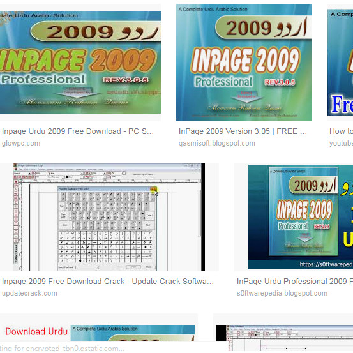Visit source updatecrack.com
The height and width of the screenshot is (353, 353).
pyautogui.click(x=29, y=293)
